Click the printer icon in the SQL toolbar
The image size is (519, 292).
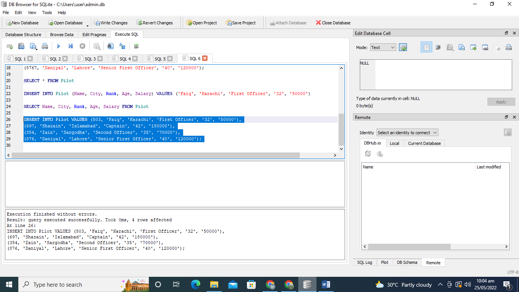click(x=45, y=46)
